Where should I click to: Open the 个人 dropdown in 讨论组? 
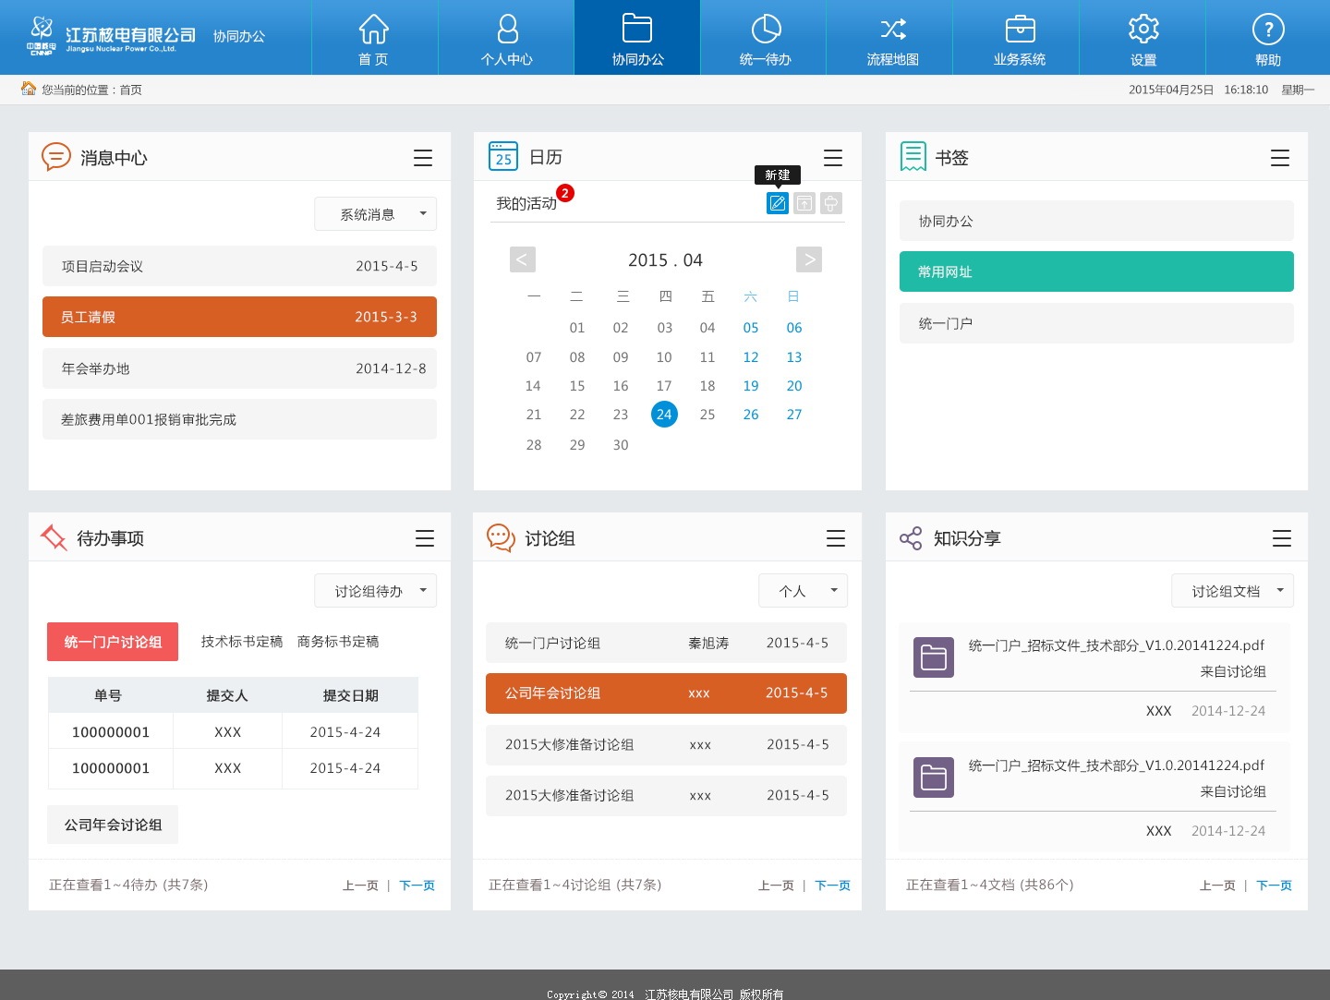coord(803,590)
